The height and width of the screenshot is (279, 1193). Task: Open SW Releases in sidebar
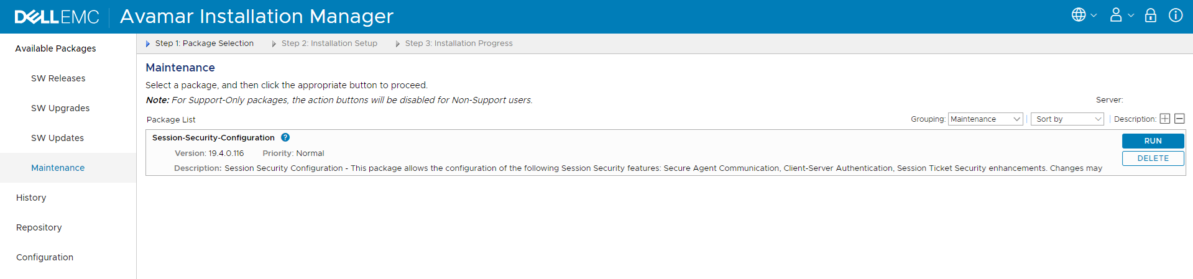click(x=58, y=78)
